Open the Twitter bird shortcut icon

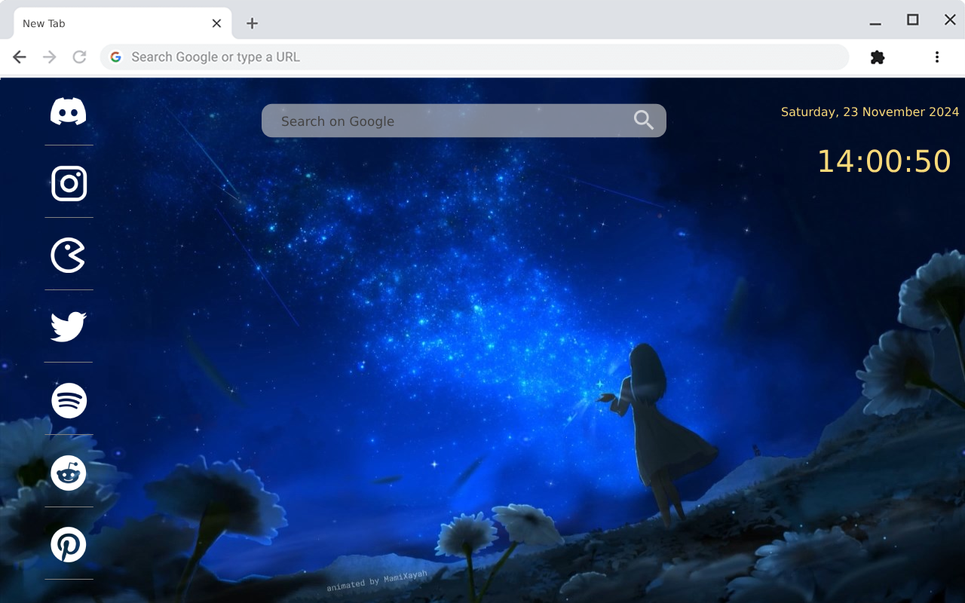(x=69, y=327)
